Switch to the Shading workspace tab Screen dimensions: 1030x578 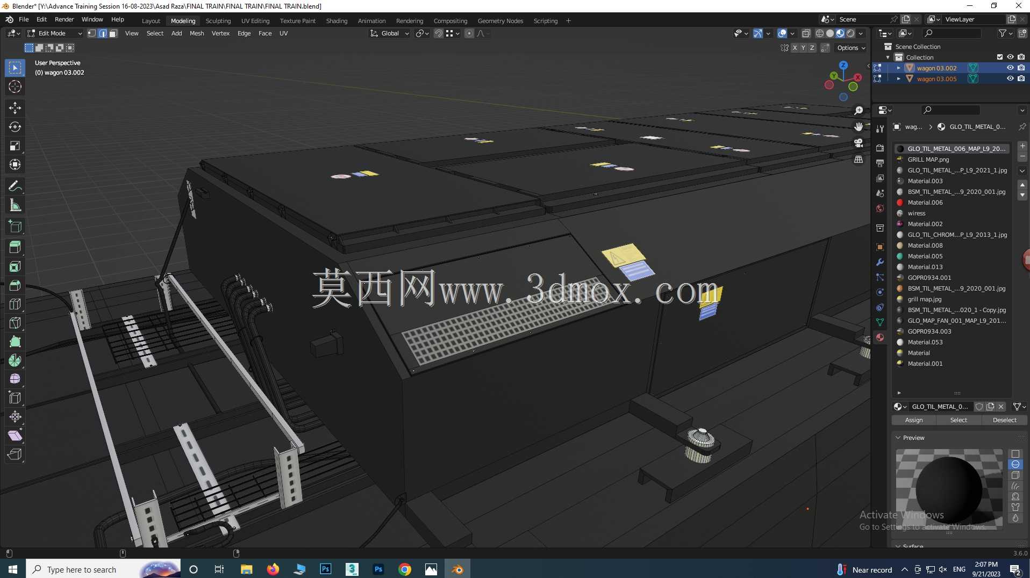[x=337, y=21]
